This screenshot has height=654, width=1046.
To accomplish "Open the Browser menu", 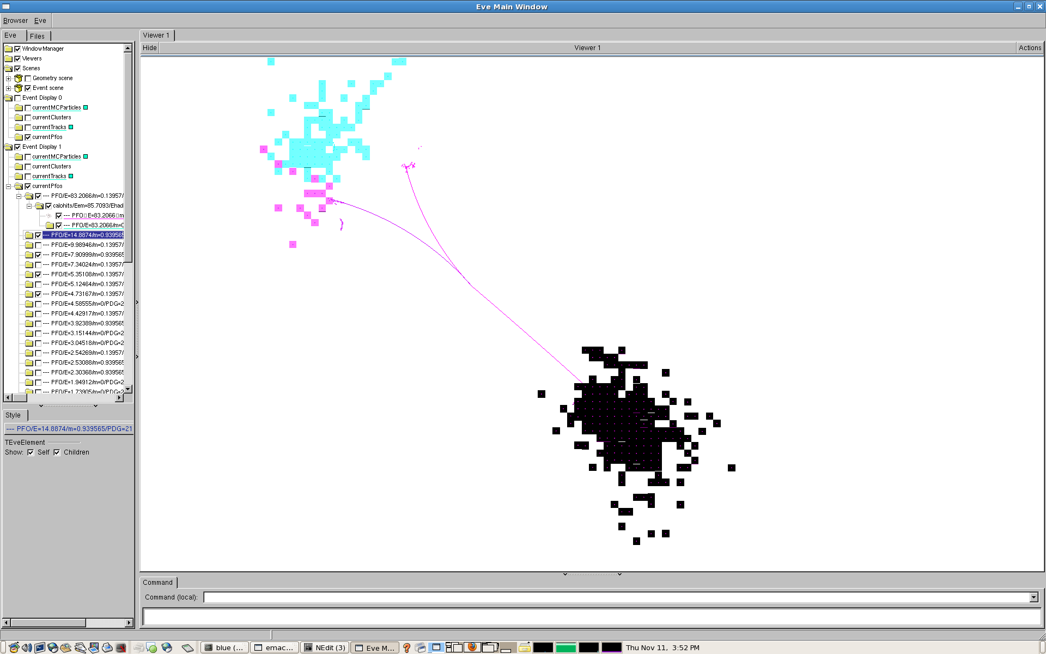I will [15, 21].
